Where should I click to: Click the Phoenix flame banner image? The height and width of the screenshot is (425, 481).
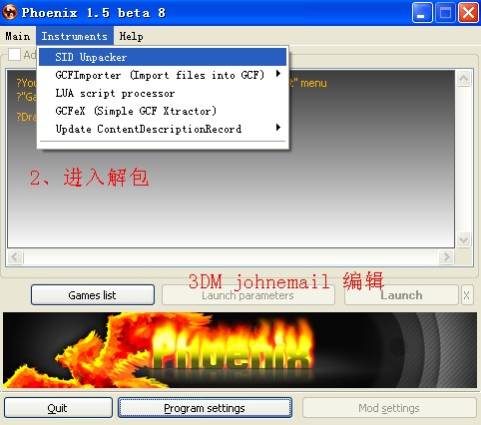[x=240, y=350]
